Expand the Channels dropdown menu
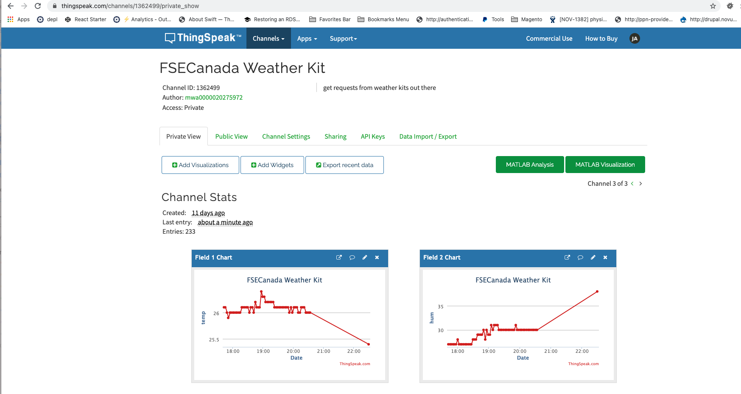Image resolution: width=741 pixels, height=394 pixels. [x=268, y=39]
